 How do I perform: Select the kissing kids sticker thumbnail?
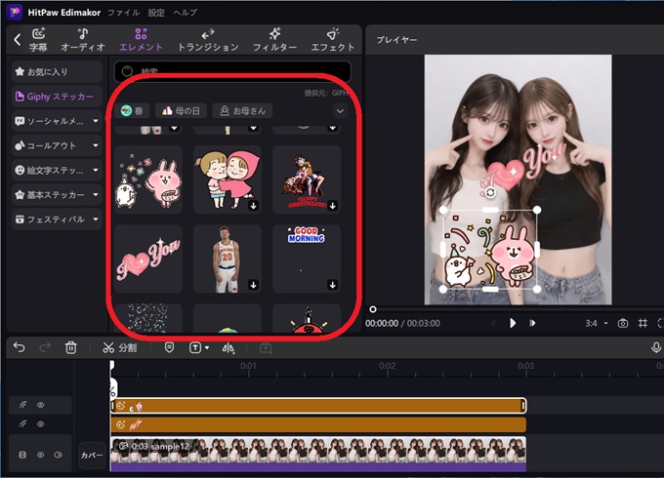point(228,179)
